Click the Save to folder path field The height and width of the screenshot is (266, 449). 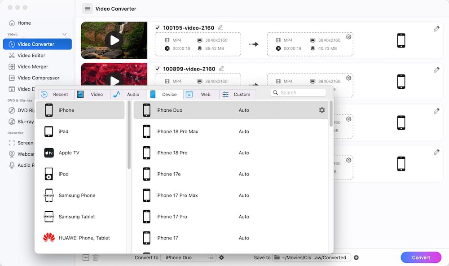click(x=311, y=257)
